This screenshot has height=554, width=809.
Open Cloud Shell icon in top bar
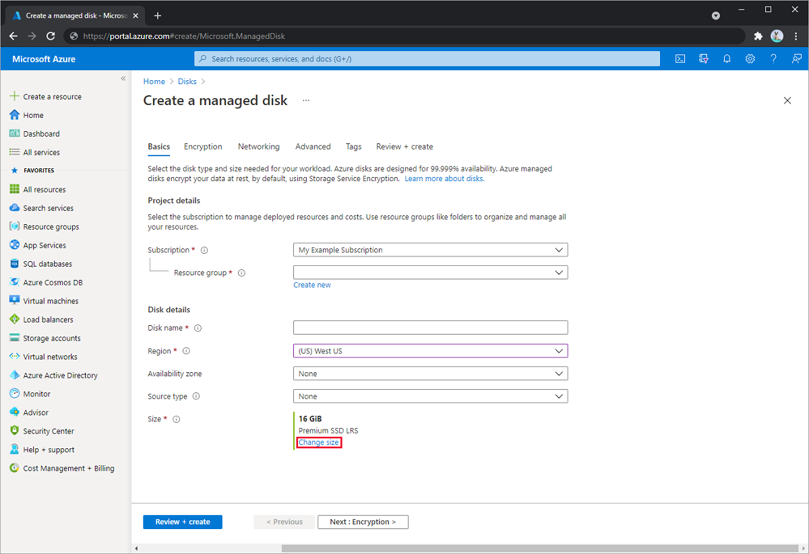681,59
